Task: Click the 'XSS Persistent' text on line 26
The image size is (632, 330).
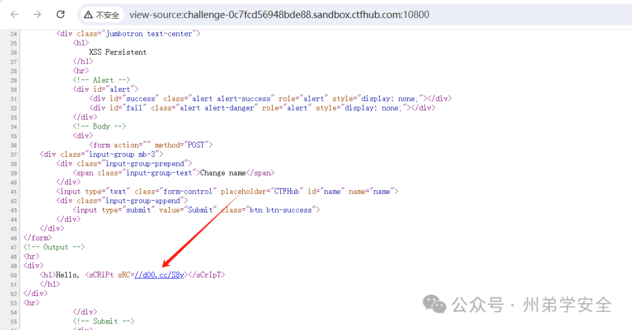Action: [x=118, y=52]
